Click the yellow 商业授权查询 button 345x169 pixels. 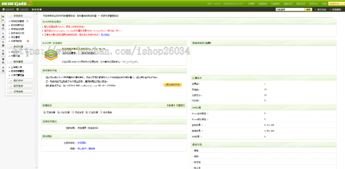coord(173,85)
